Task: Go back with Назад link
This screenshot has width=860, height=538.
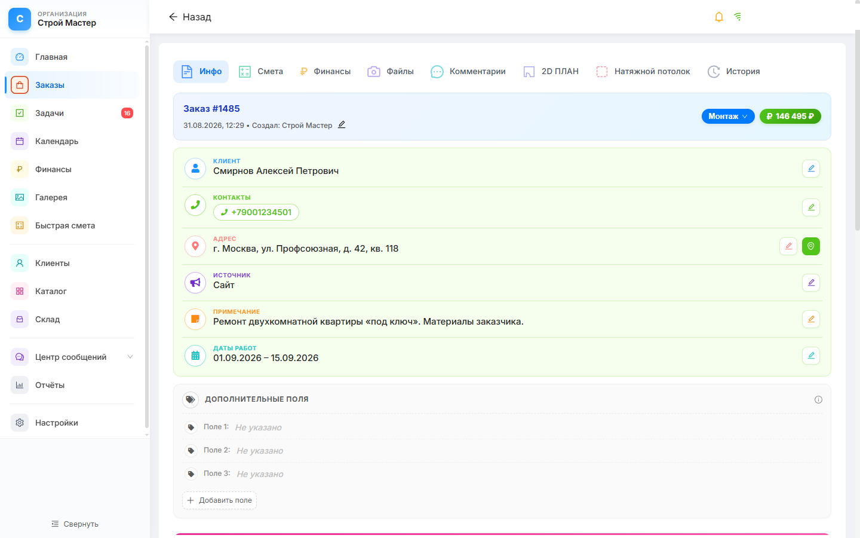Action: coord(190,17)
